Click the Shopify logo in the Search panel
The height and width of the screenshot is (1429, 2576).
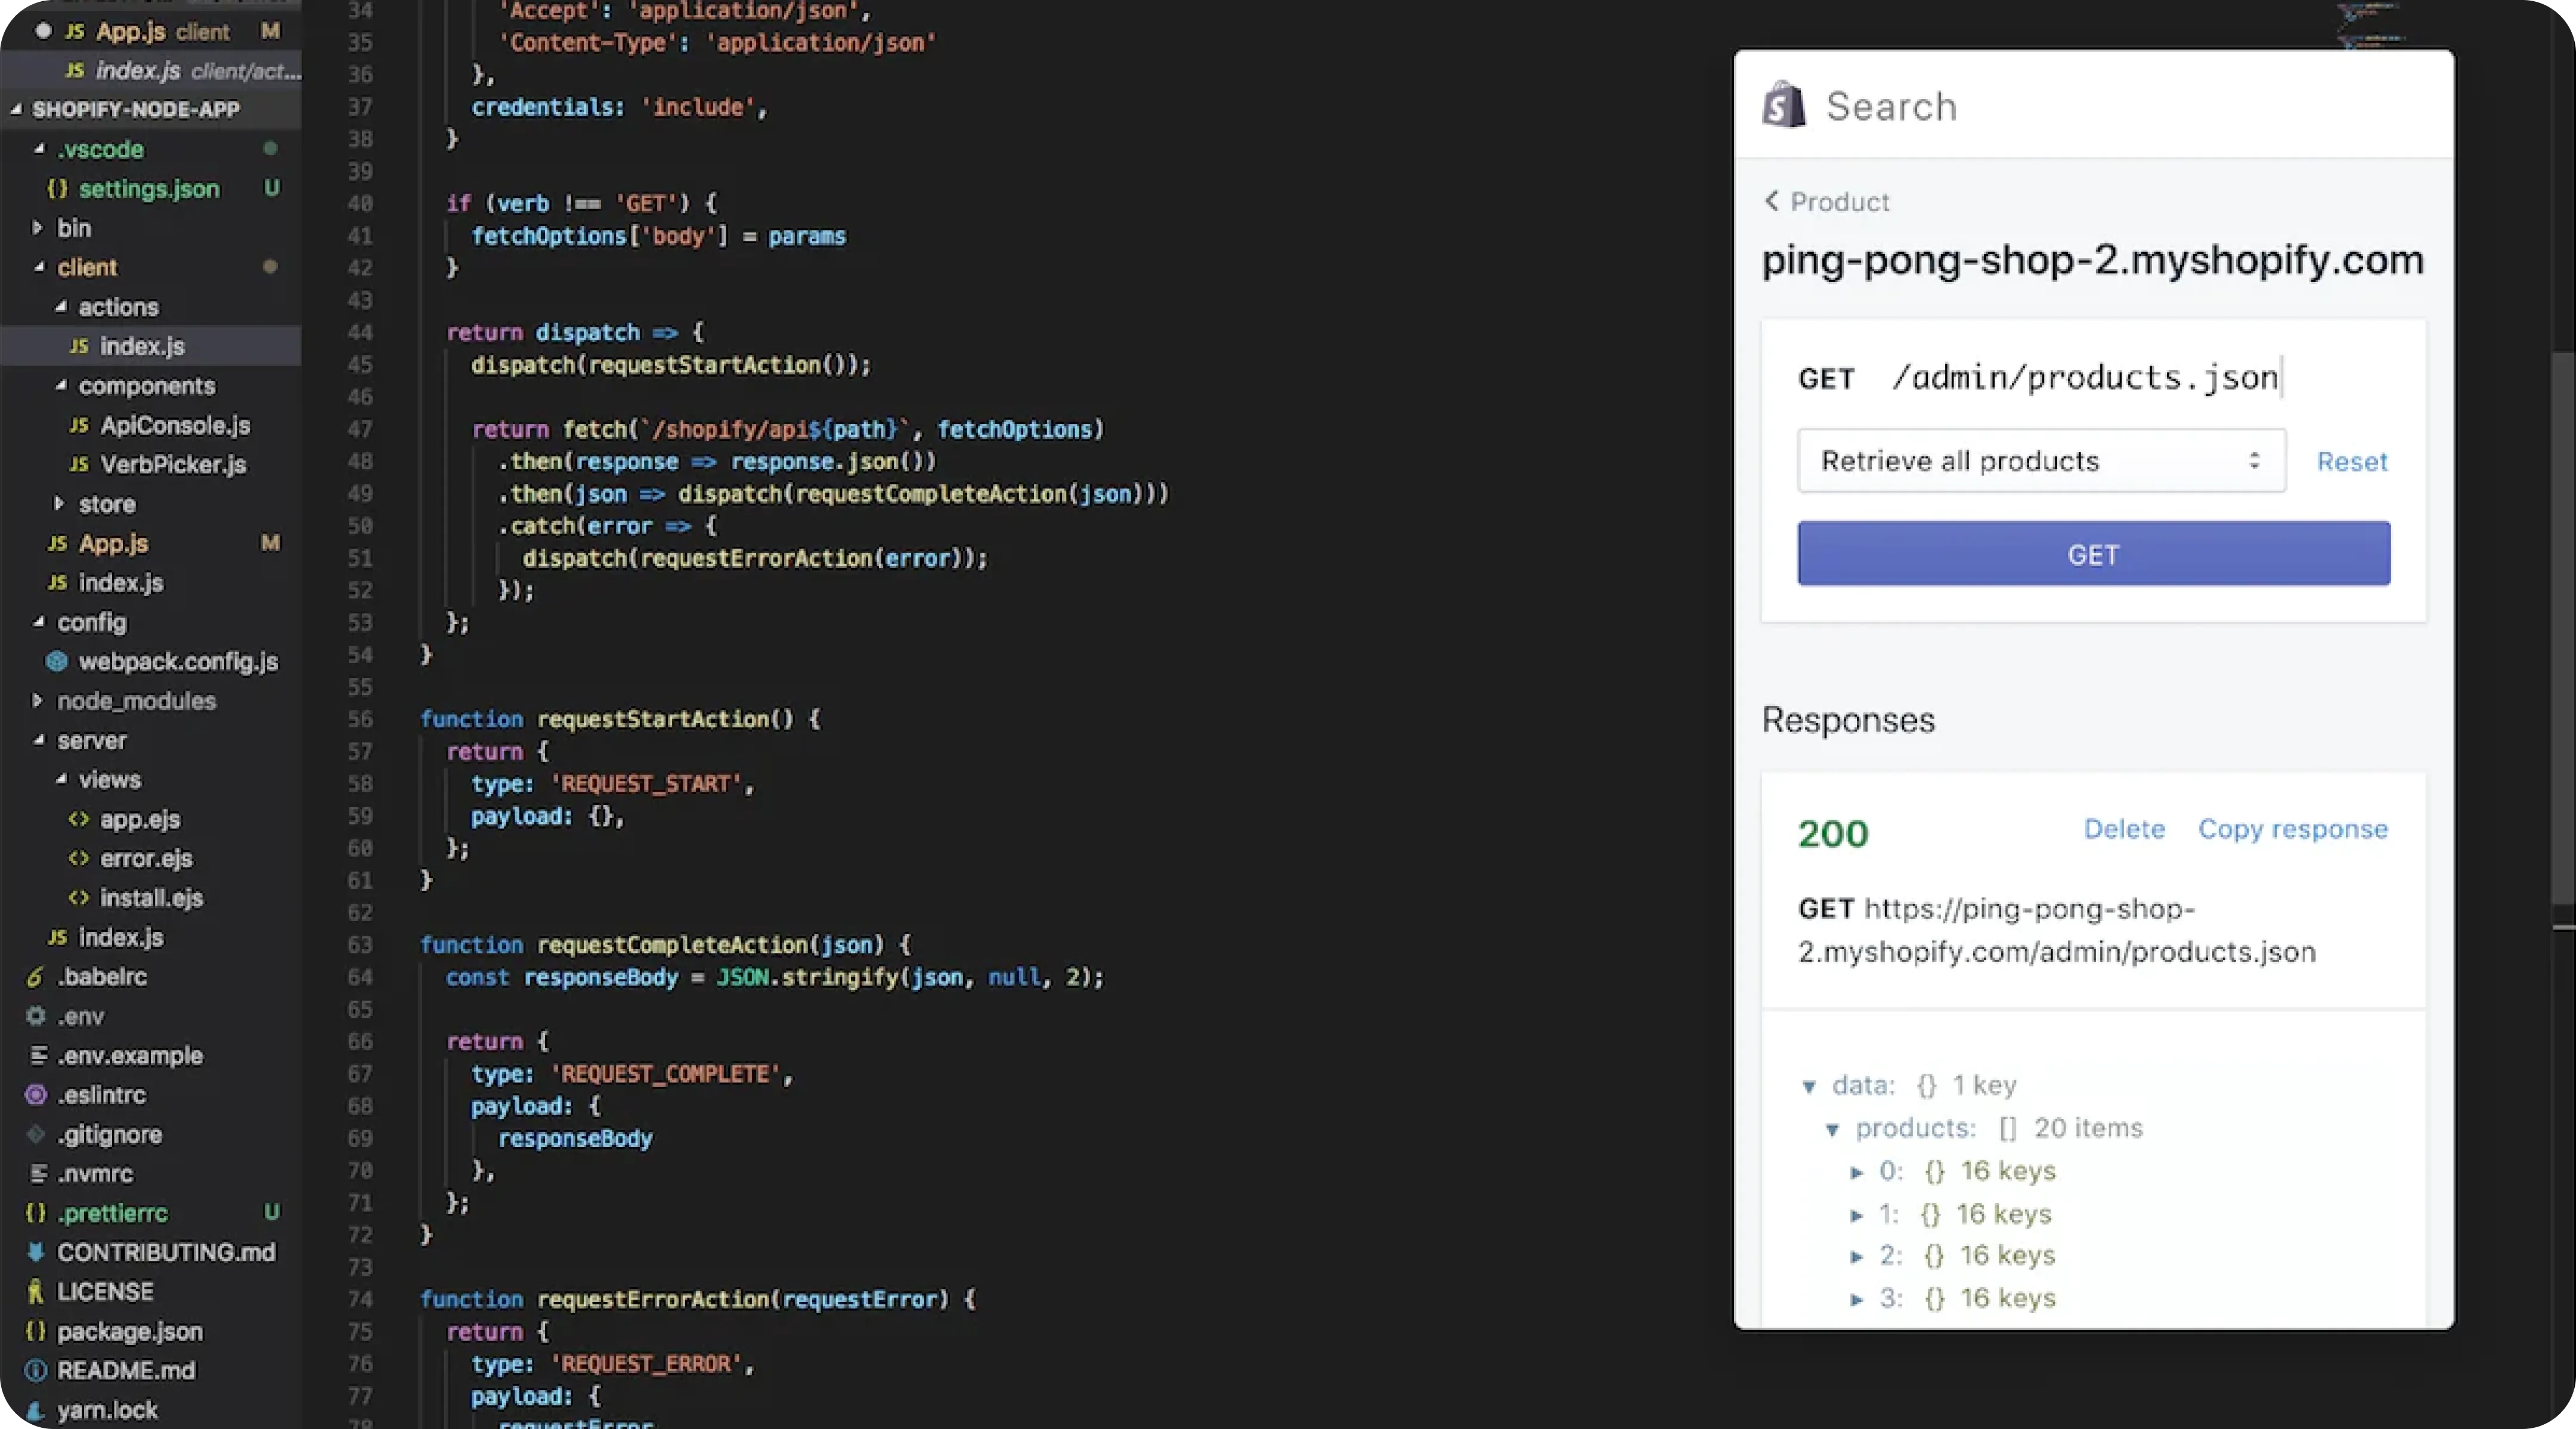pos(1784,104)
